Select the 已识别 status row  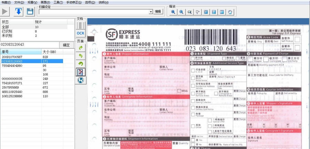coord(34,31)
